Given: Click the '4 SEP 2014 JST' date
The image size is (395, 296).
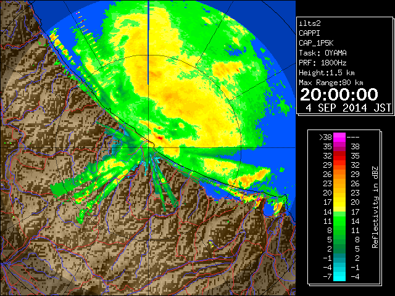Looking at the screenshot, I should coord(348,108).
